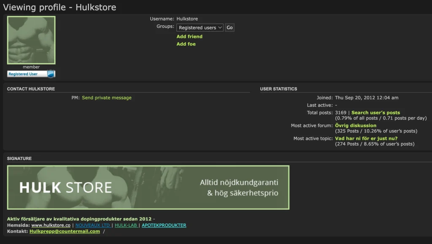The image size is (432, 244).
Task: Open the Groups dropdown showing Registered users
Action: [x=200, y=27]
